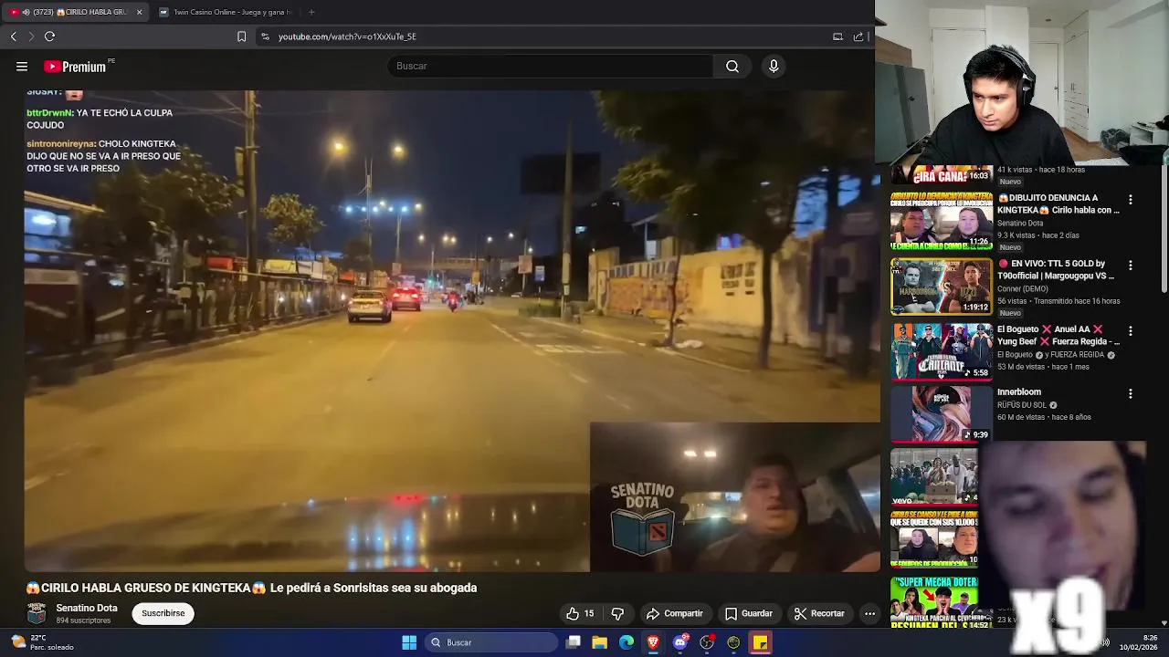Reload the page with the refresh icon

[49, 36]
